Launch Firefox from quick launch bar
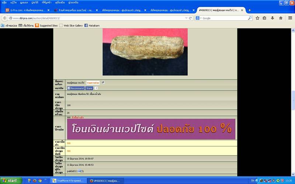 (x=35, y=181)
